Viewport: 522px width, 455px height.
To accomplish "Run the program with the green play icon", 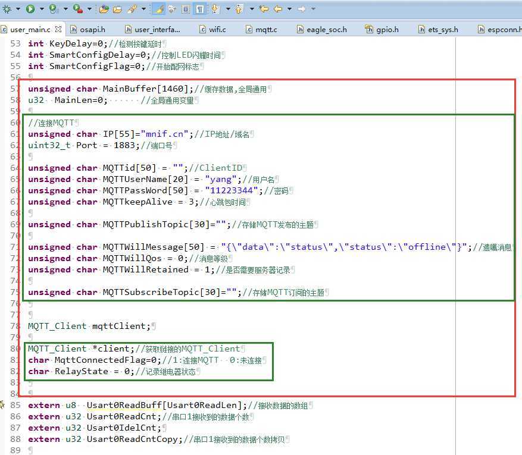I will pyautogui.click(x=30, y=9).
